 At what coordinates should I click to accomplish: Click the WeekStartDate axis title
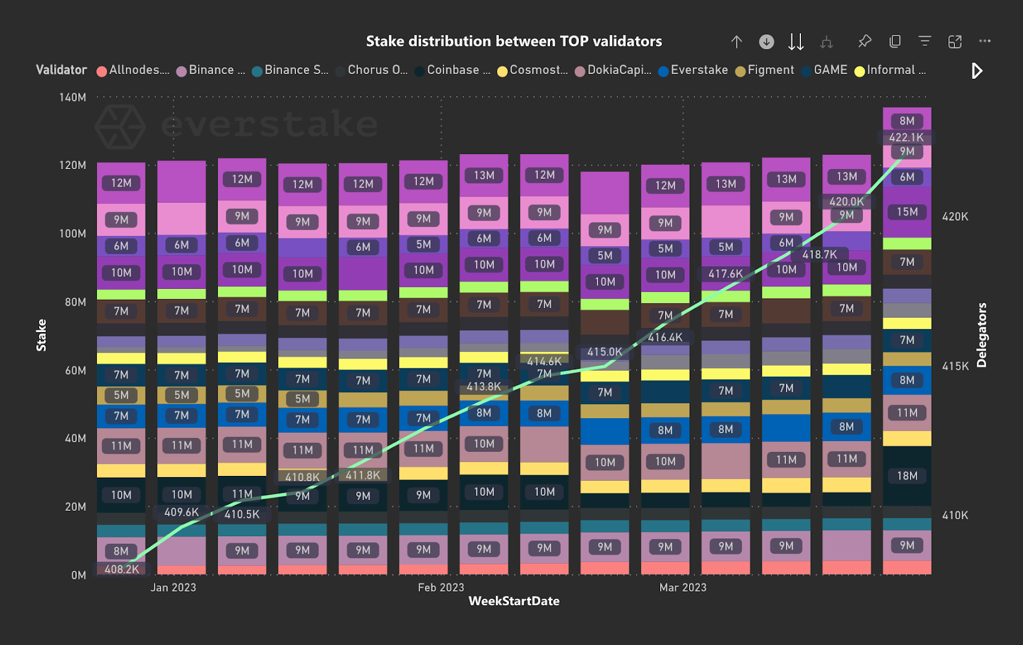click(x=514, y=601)
